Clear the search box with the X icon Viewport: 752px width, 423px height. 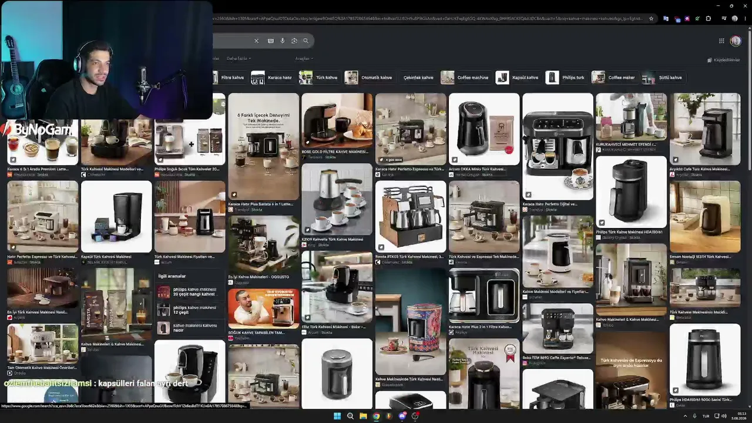256,41
